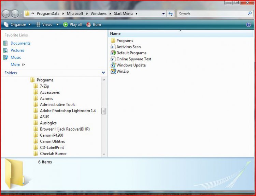Click the Auslogics folder icon in tree

(x=35, y=123)
